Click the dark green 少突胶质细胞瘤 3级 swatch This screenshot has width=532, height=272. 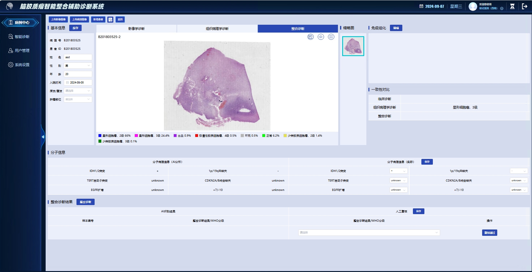[x=100, y=141]
